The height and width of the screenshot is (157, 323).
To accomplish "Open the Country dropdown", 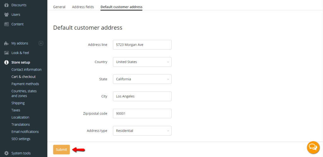I will [x=142, y=62].
